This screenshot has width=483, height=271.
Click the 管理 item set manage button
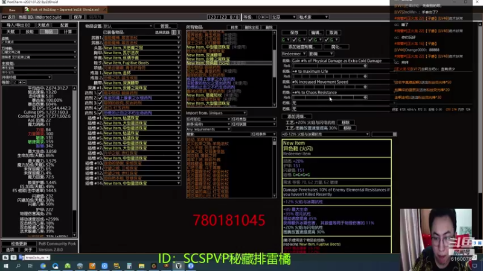pyautogui.click(x=167, y=26)
